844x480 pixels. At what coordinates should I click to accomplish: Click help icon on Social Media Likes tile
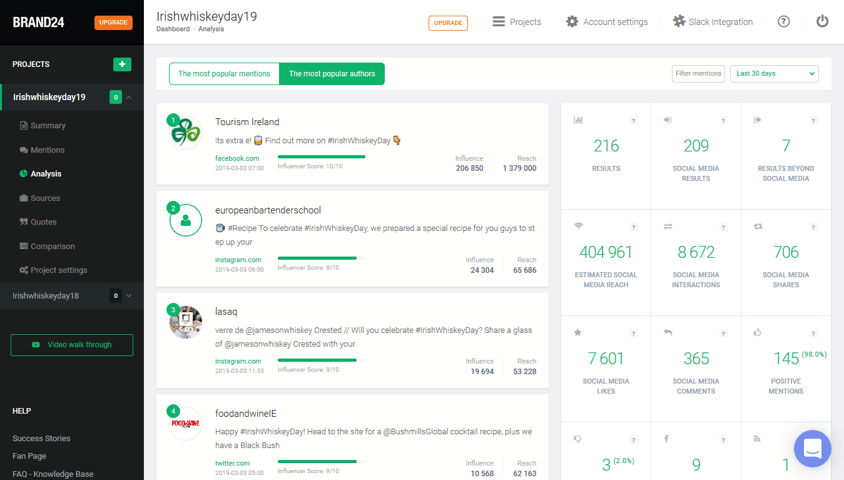point(633,334)
